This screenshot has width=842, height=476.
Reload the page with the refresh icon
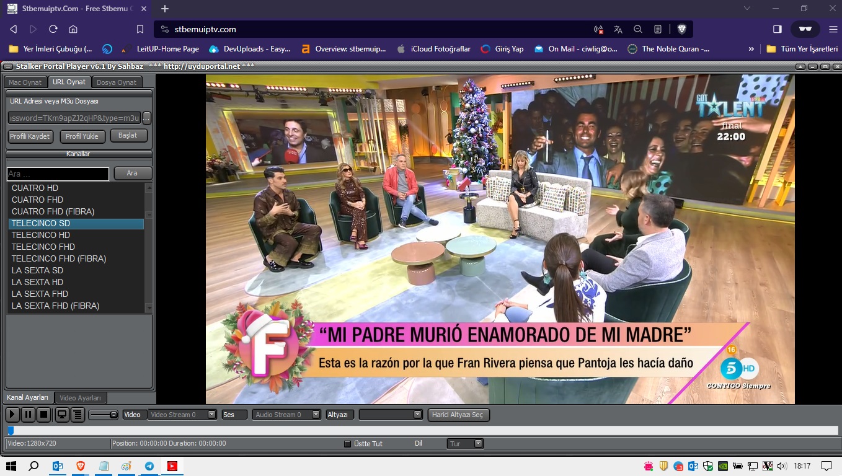coord(53,29)
